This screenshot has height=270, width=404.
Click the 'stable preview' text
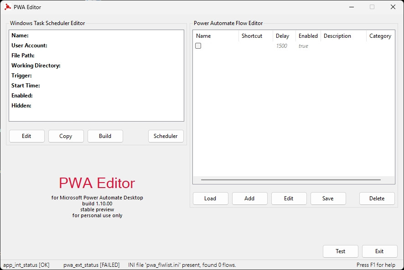click(97, 209)
